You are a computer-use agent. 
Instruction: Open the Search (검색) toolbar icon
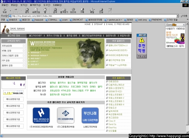pos(55,11)
